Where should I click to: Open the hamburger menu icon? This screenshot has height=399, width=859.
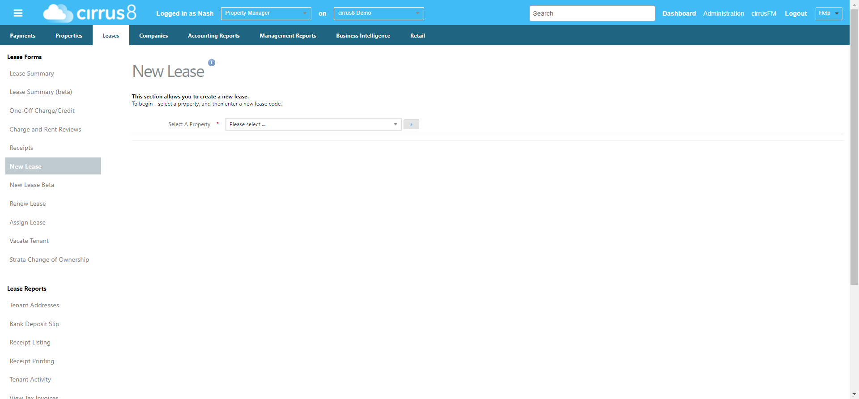click(18, 13)
